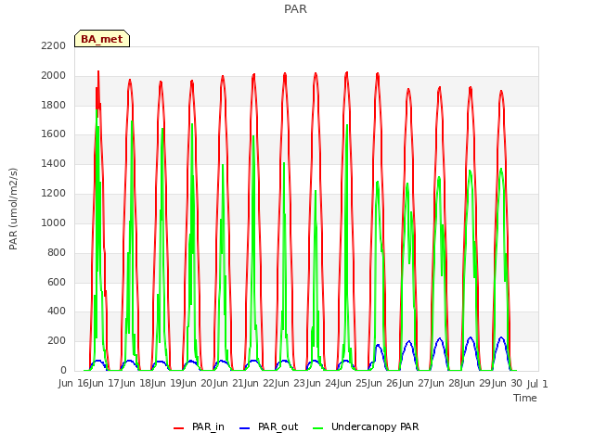This screenshot has height=445, width=594.
Task: Click the 24Jun x-axis tick label
Action: (x=338, y=384)
